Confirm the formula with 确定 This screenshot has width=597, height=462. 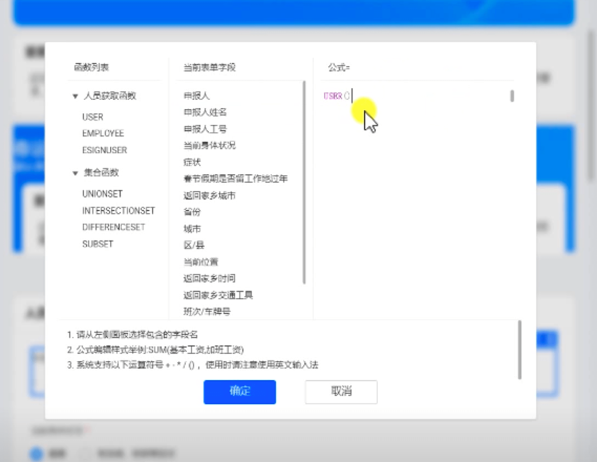[x=240, y=392]
